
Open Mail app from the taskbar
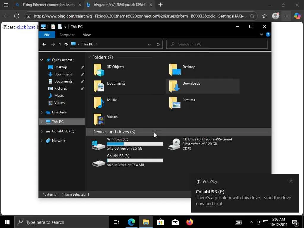175,222
